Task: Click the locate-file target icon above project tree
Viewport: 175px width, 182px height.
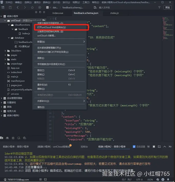Action: click(x=36, y=12)
